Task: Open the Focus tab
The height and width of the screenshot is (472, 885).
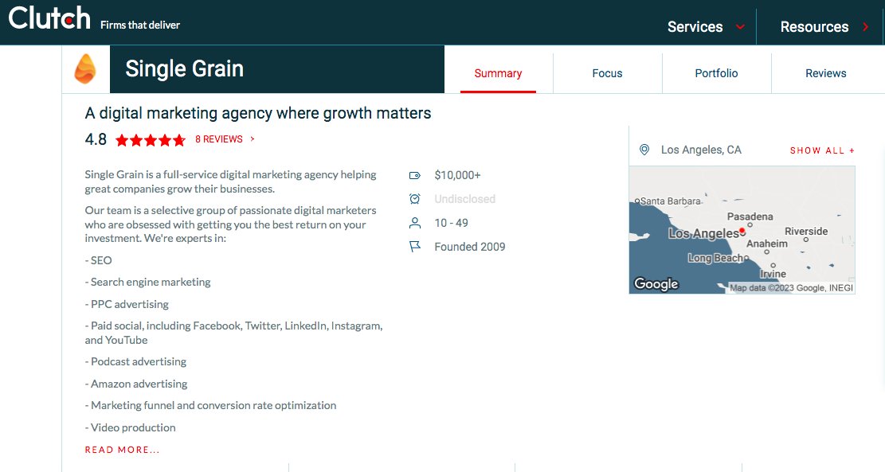Action: pos(607,73)
